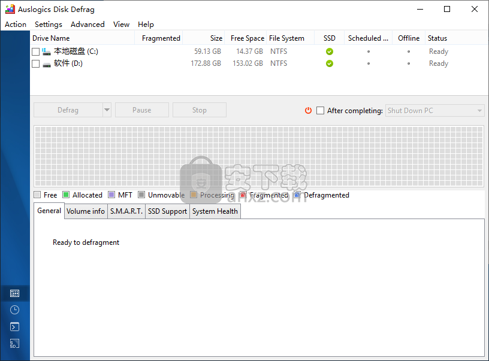This screenshot has height=361, width=489.
Task: Sort by Drive Name column header
Action: pos(82,38)
